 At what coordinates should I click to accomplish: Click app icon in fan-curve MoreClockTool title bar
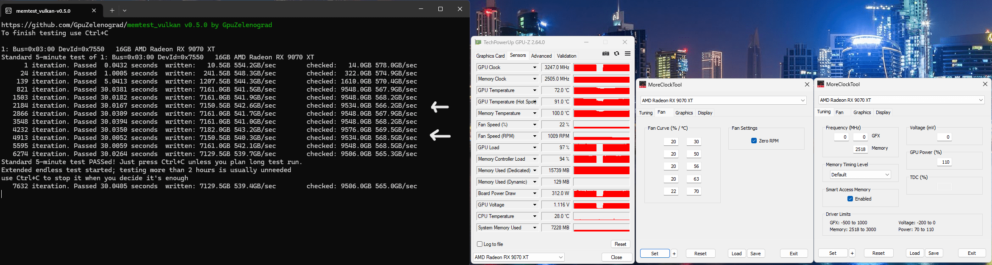643,84
